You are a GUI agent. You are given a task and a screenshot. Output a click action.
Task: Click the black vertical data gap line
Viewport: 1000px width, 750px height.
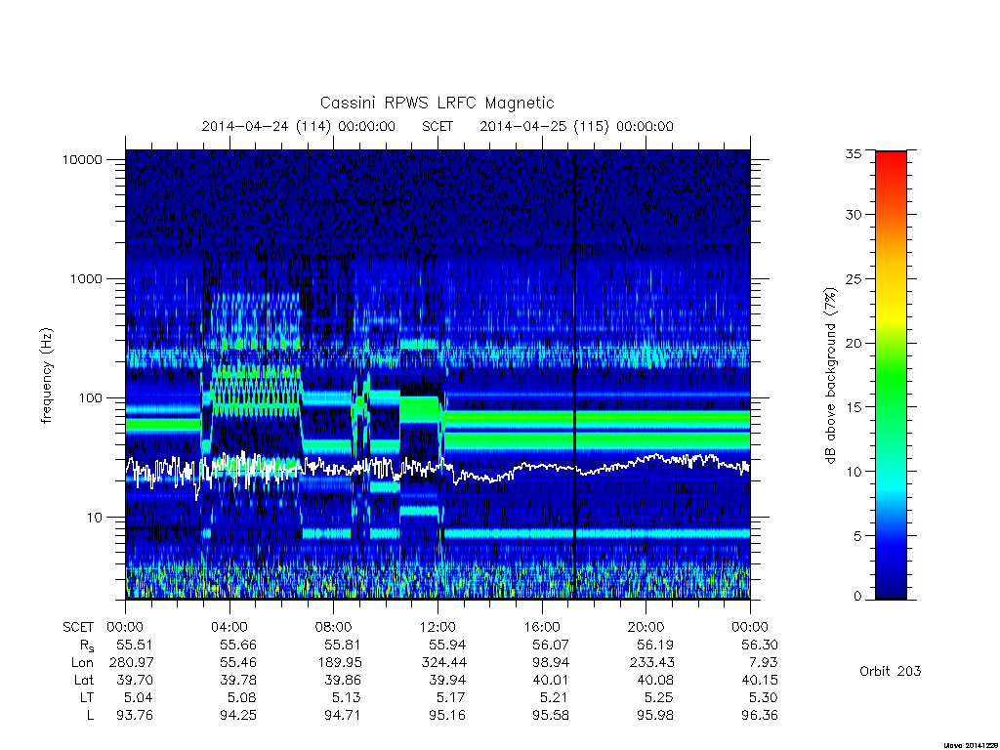coord(574,374)
